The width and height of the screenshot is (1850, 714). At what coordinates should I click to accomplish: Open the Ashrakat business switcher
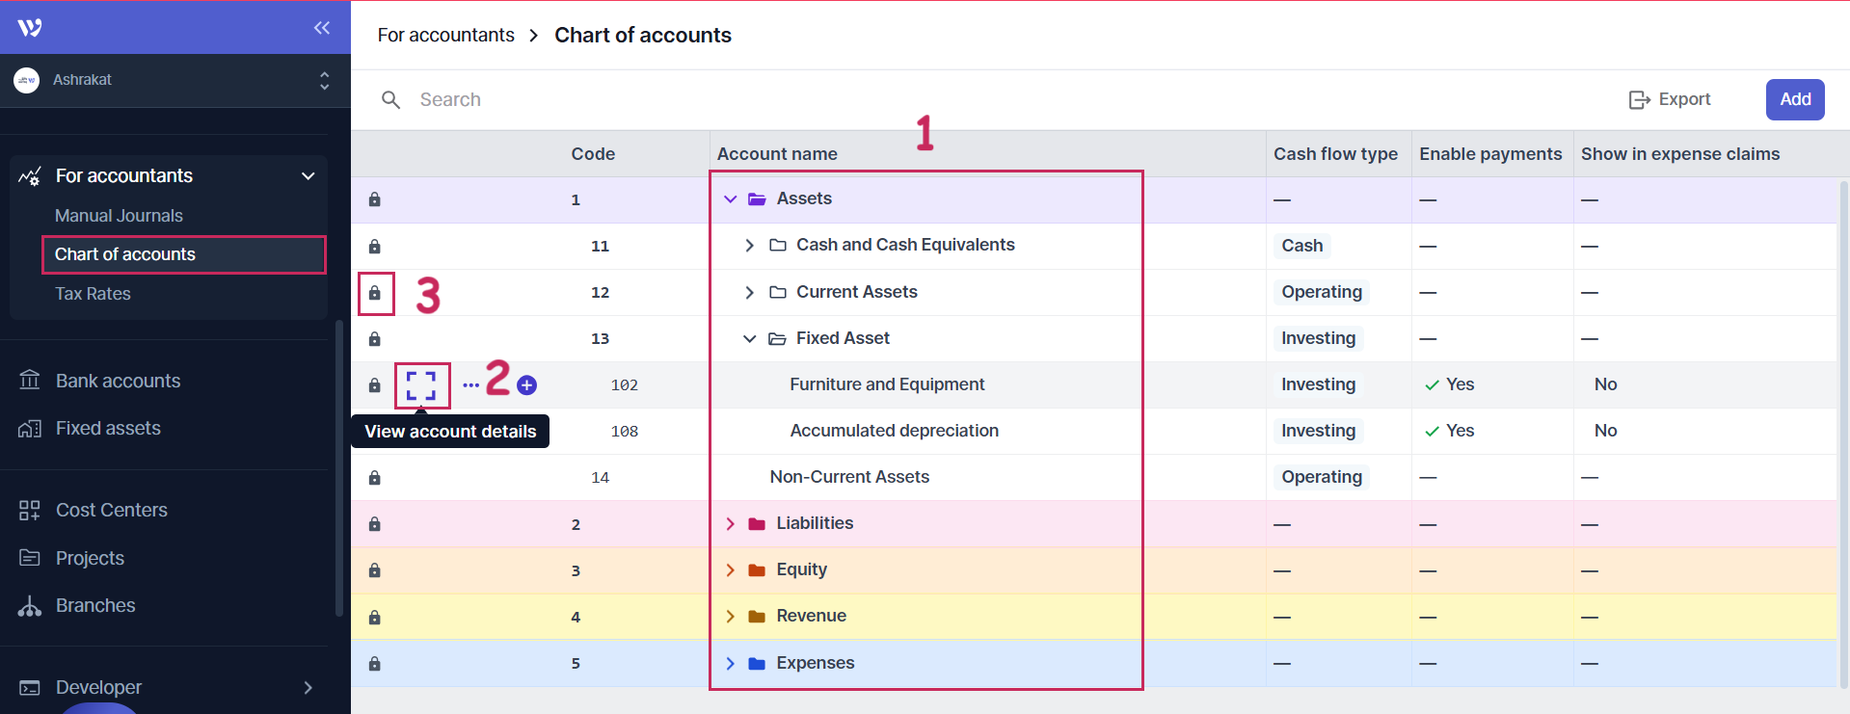(174, 80)
